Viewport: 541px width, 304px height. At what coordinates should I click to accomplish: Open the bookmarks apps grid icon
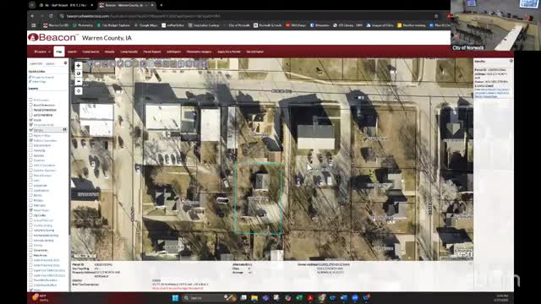click(x=34, y=25)
